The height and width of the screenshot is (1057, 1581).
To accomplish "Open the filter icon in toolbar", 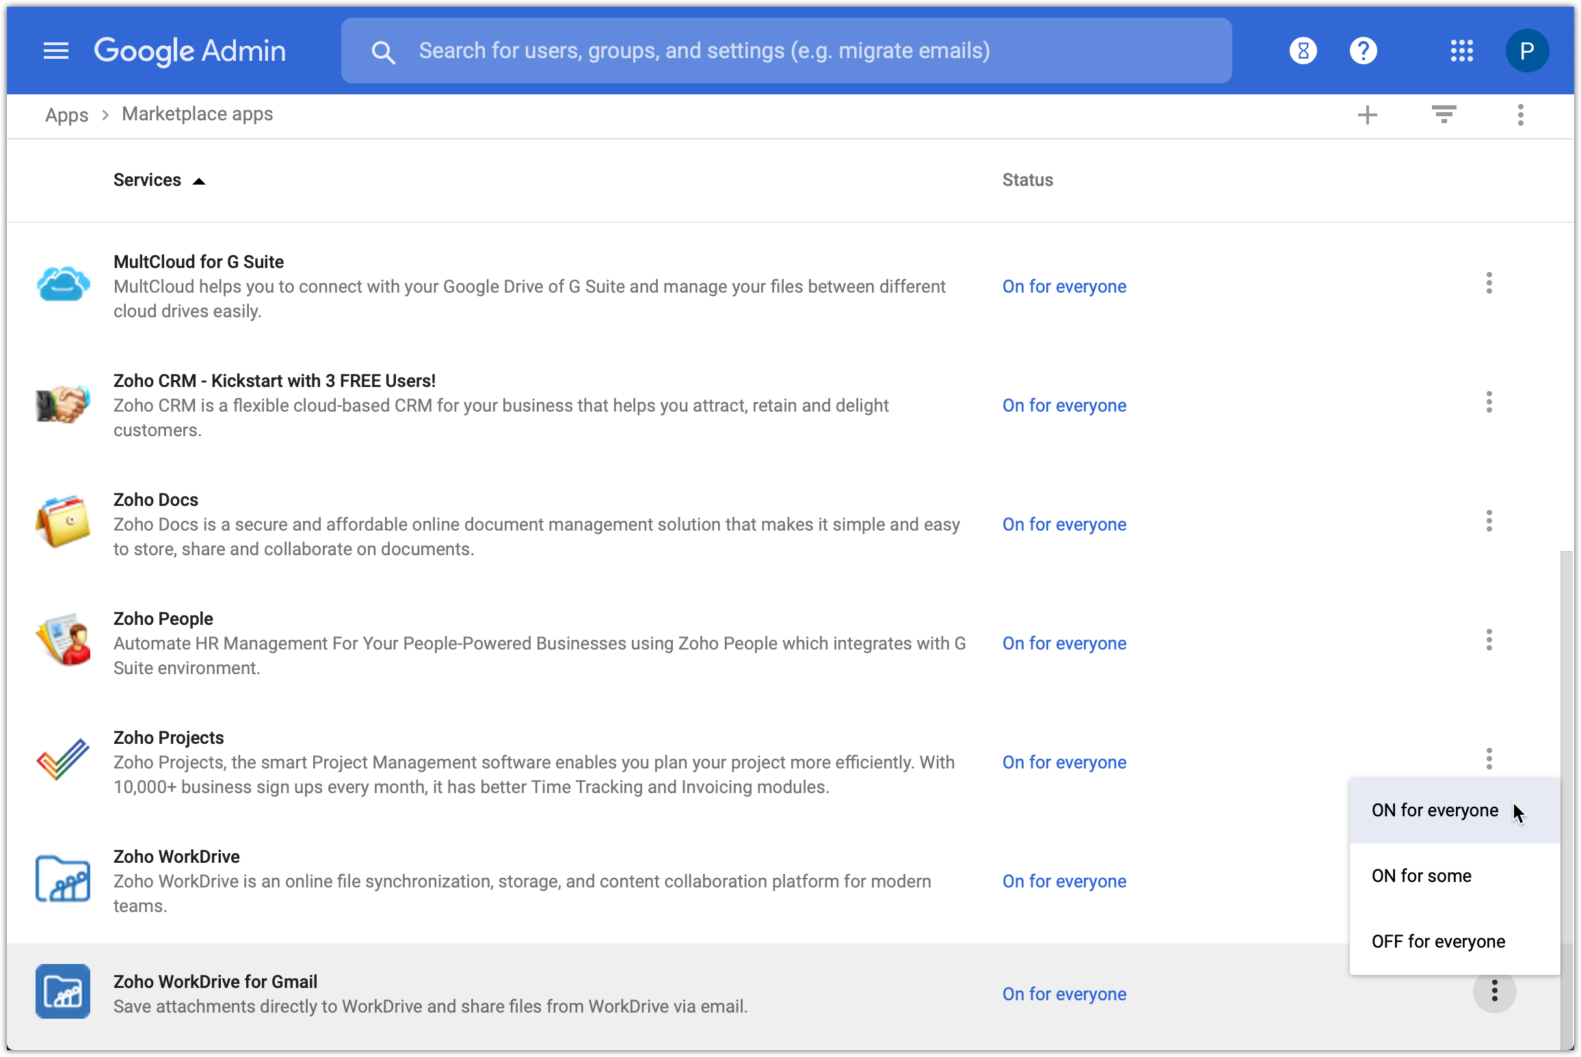I will (x=1444, y=114).
